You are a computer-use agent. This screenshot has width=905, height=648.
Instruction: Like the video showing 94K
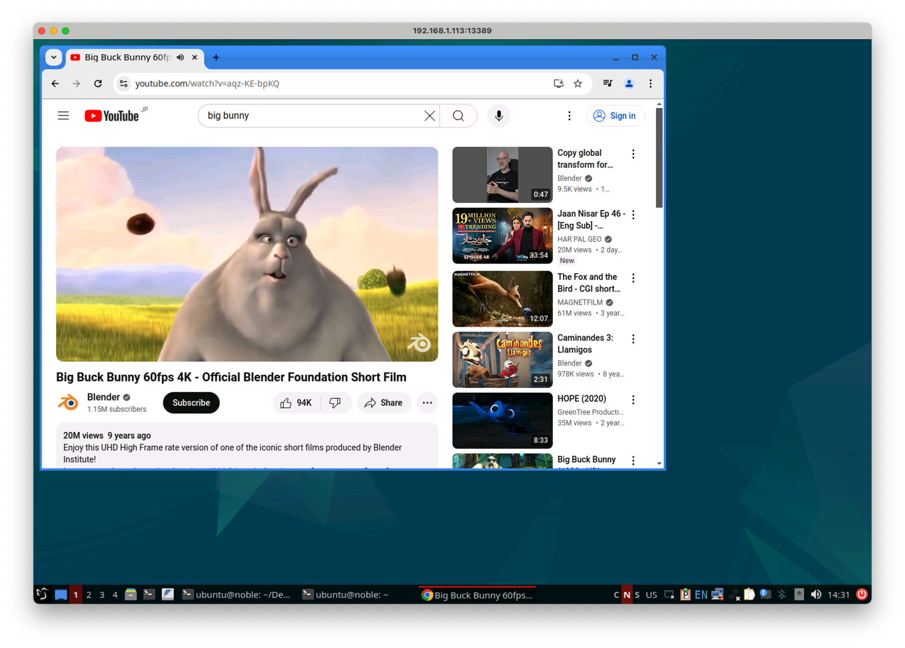click(297, 403)
